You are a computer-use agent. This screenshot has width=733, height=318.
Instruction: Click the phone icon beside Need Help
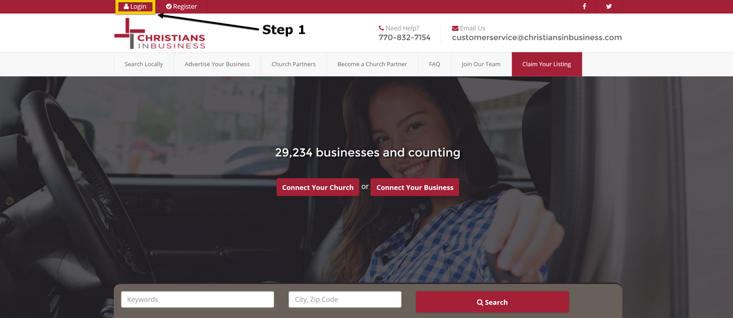coord(381,28)
